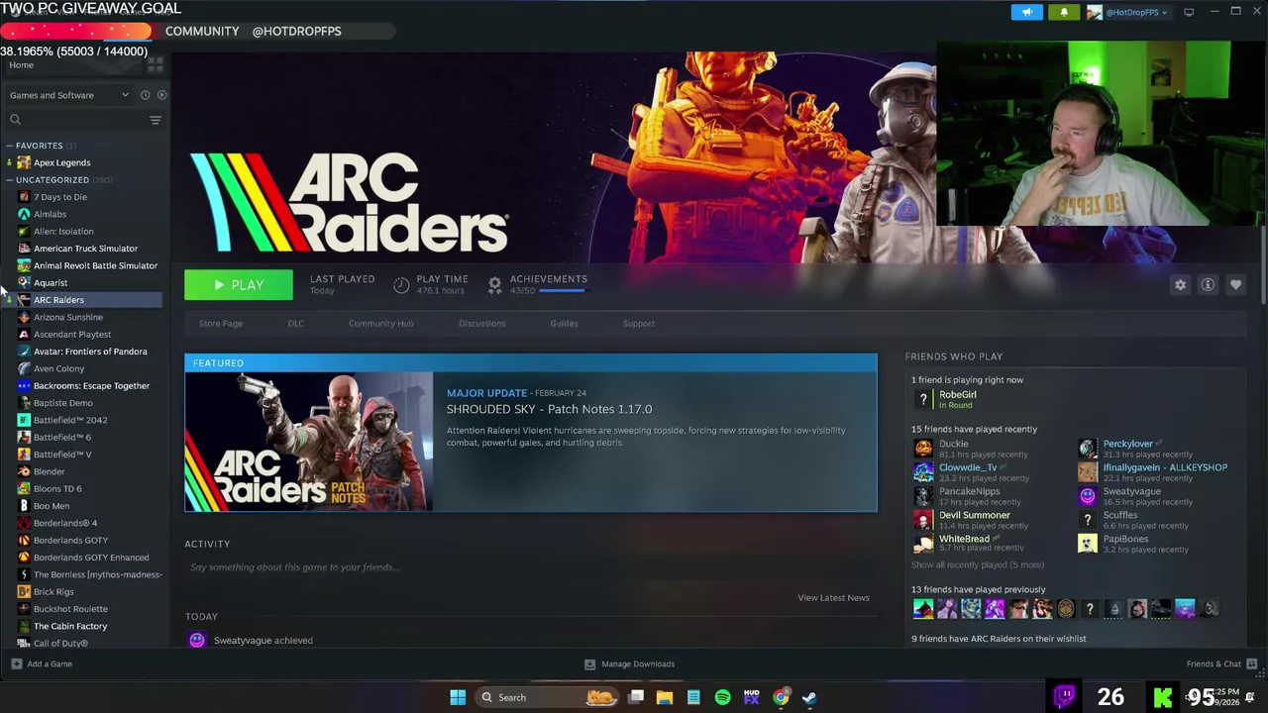Select American Truck Simulator entry

click(85, 249)
